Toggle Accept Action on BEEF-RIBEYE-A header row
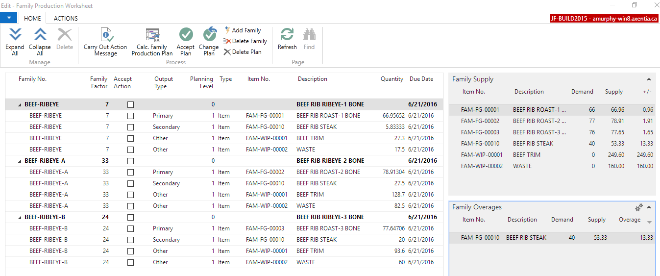Viewport: 660px width, 276px height. 130,161
